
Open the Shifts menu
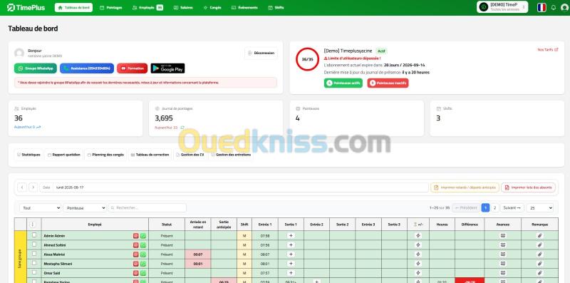tap(276, 7)
